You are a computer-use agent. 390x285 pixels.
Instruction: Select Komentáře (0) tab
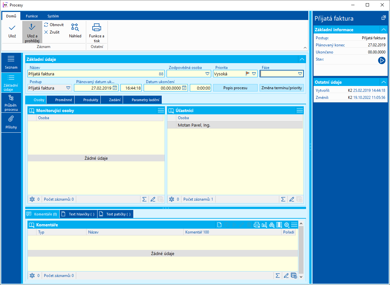click(x=42, y=214)
